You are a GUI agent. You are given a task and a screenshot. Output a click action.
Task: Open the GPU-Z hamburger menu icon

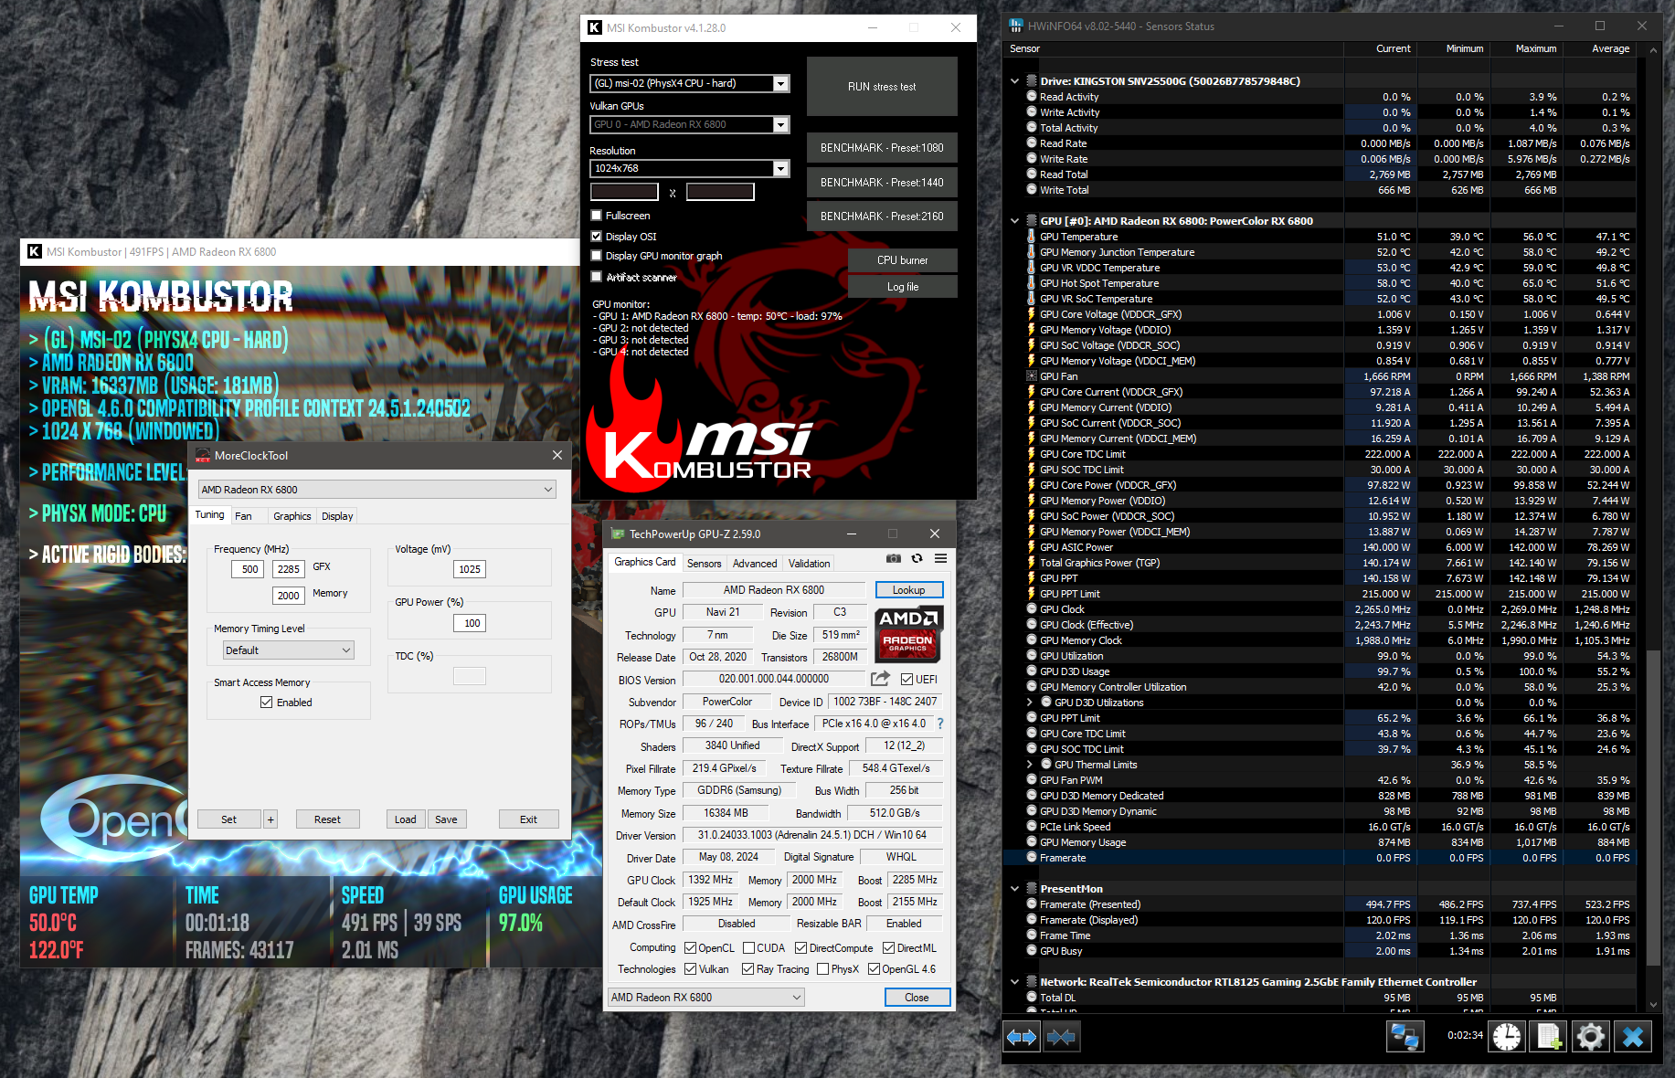pos(940,559)
